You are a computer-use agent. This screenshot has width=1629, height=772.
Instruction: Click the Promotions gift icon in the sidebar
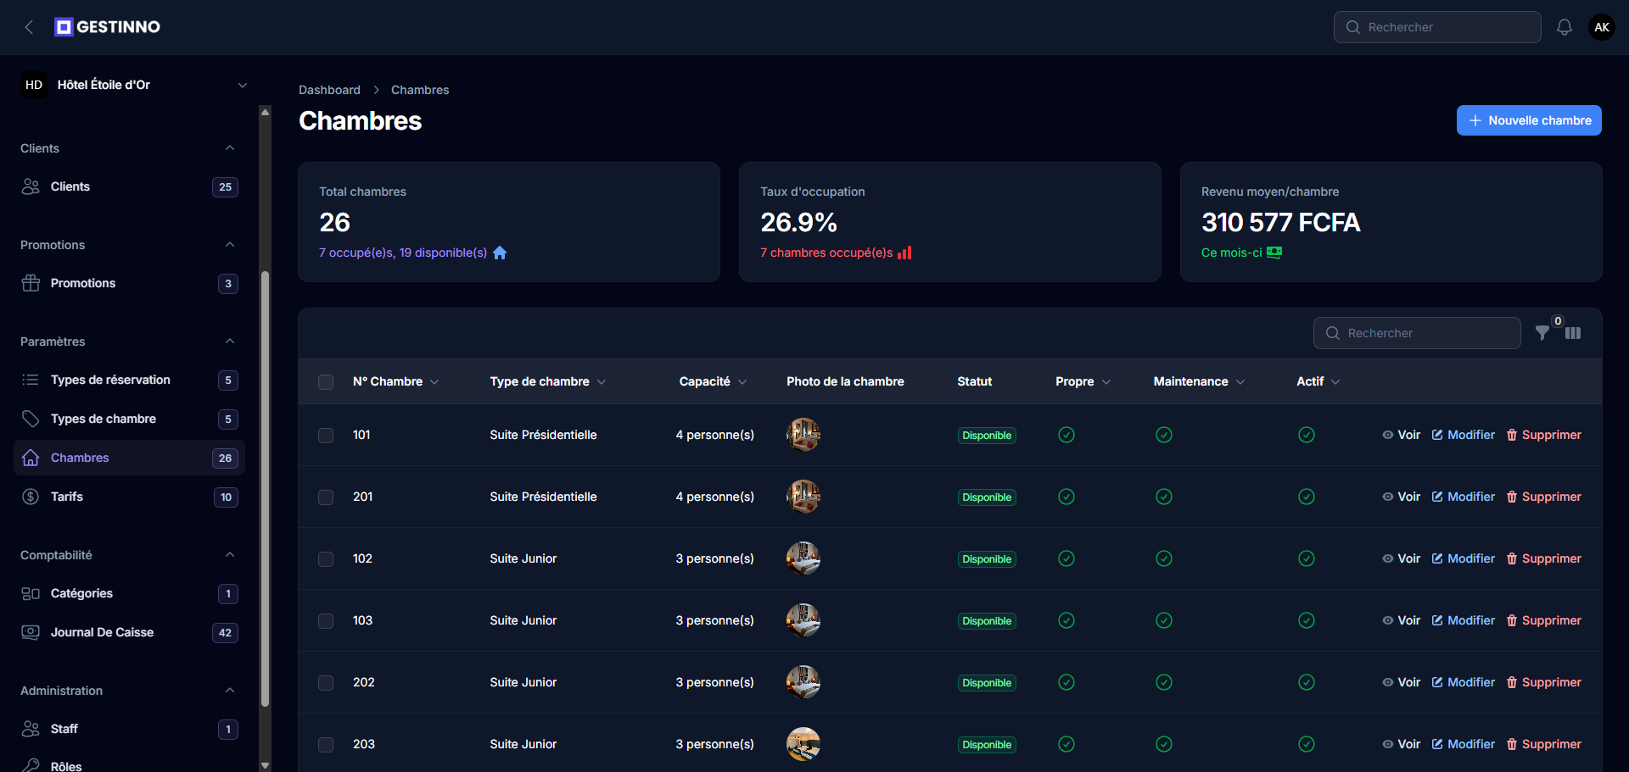click(x=31, y=283)
